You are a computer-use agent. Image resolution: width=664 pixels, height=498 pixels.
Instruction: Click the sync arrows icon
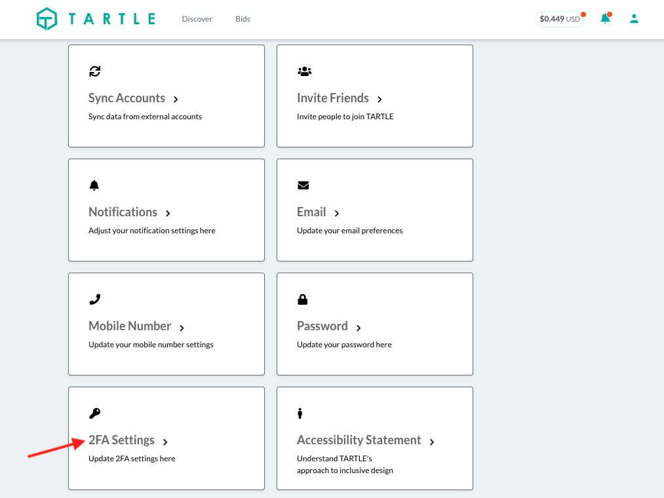95,71
